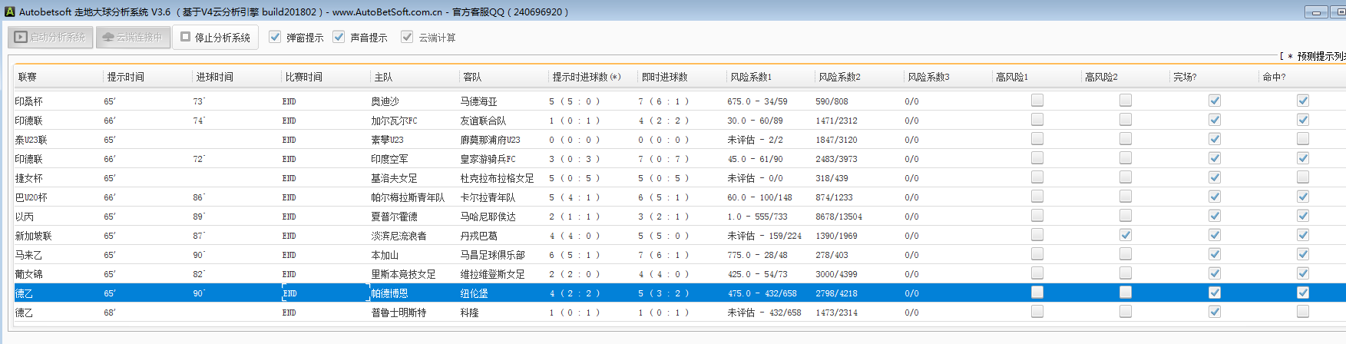
Task: Select the 加尔瓦尔FC home team cell
Action: (x=394, y=121)
